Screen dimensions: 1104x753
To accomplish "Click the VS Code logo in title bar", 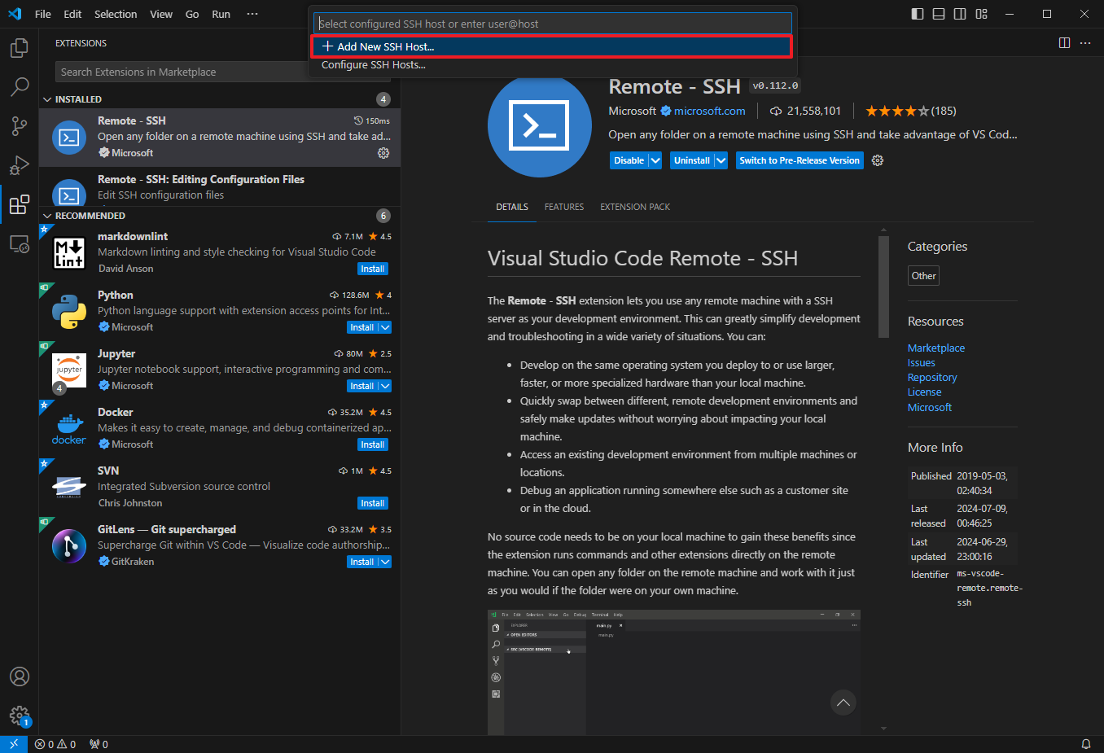I will pos(15,14).
